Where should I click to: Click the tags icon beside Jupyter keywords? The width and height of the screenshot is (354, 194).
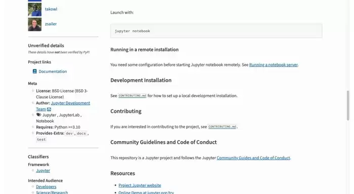point(39,115)
